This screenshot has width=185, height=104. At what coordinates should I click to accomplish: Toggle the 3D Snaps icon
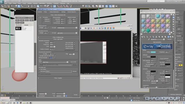tap(58, 6)
